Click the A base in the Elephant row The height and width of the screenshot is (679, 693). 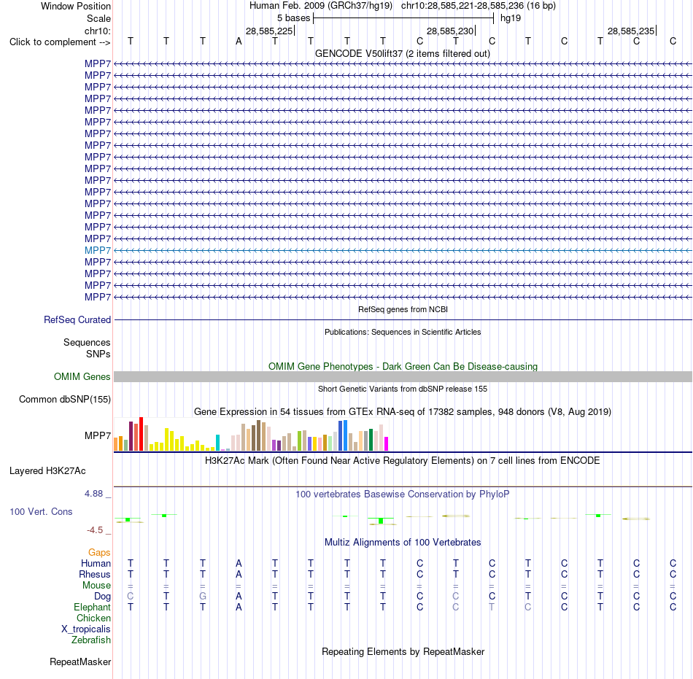point(239,607)
